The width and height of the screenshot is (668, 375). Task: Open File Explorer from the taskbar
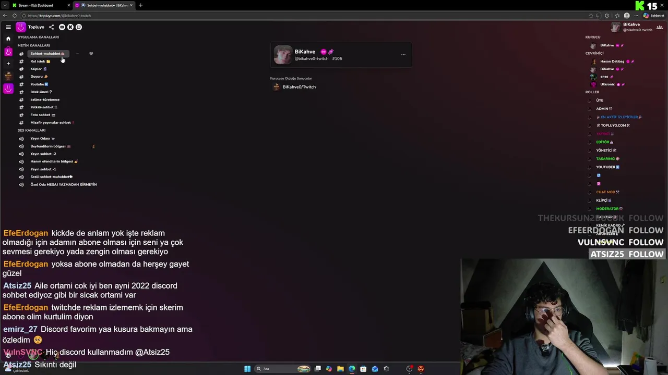click(x=340, y=369)
